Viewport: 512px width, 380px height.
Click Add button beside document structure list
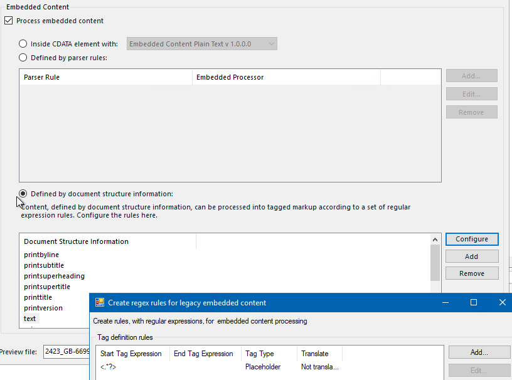click(x=471, y=256)
